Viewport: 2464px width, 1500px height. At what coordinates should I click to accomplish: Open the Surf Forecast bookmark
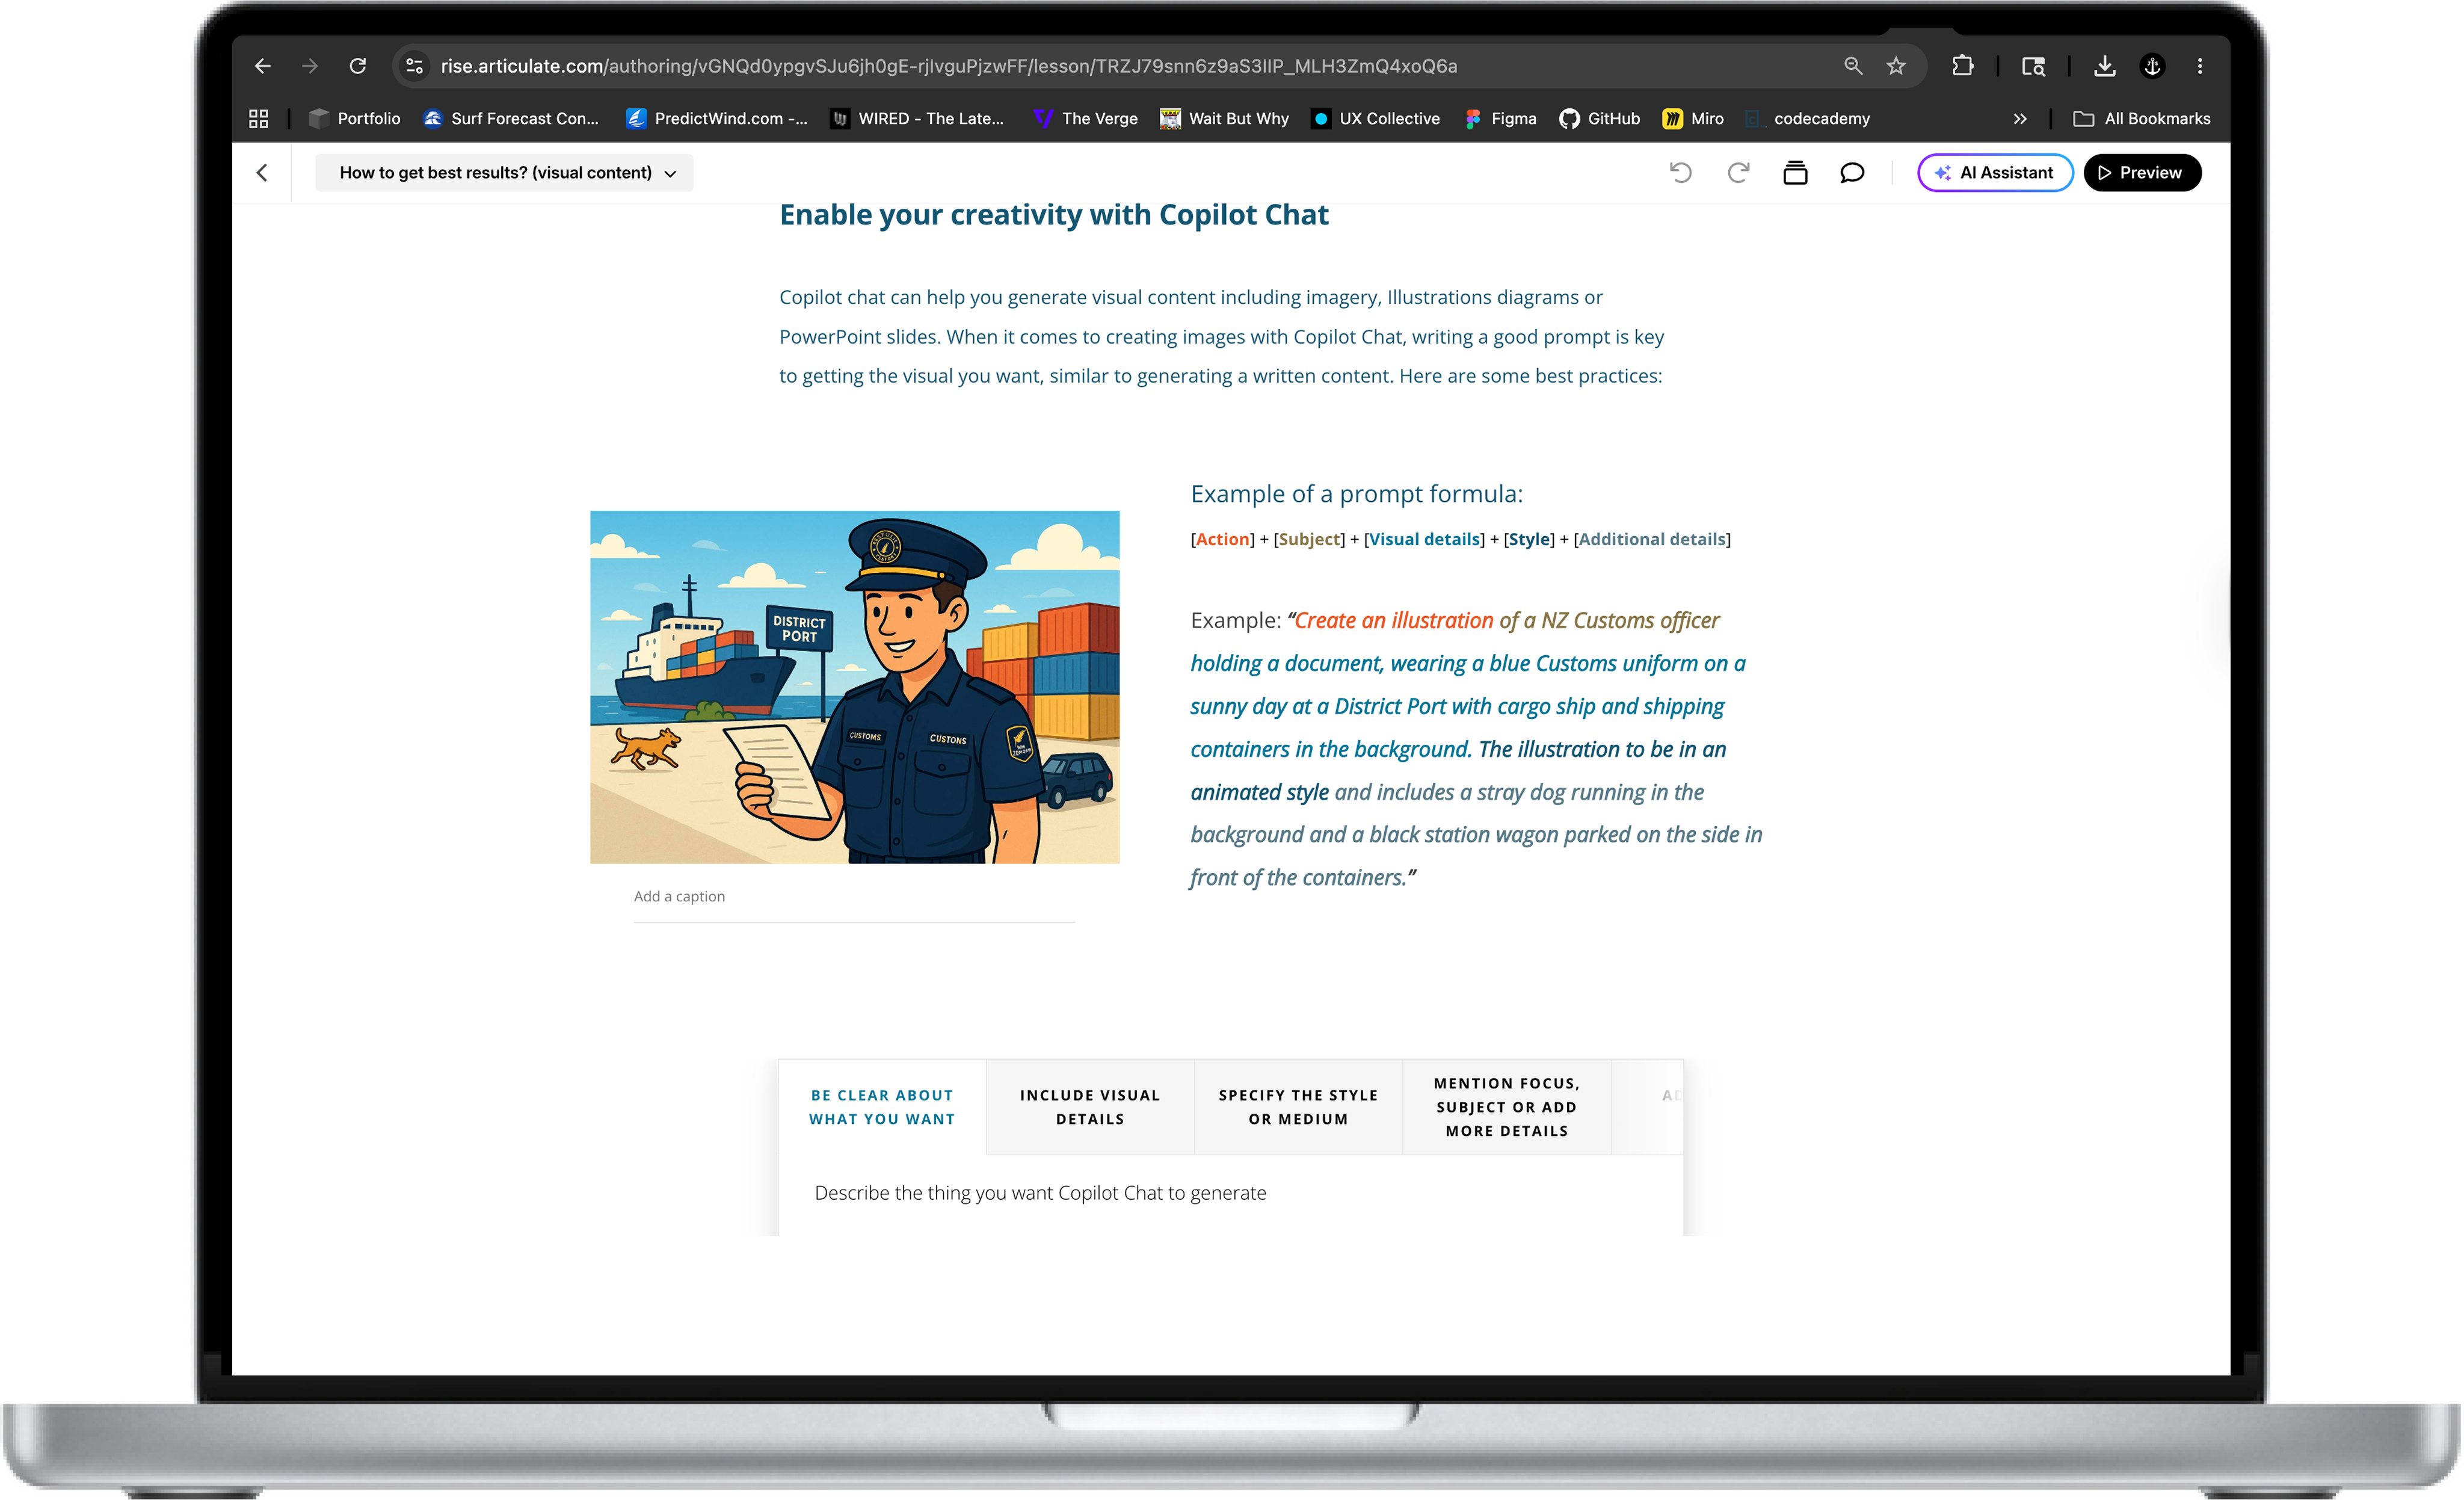click(x=511, y=119)
